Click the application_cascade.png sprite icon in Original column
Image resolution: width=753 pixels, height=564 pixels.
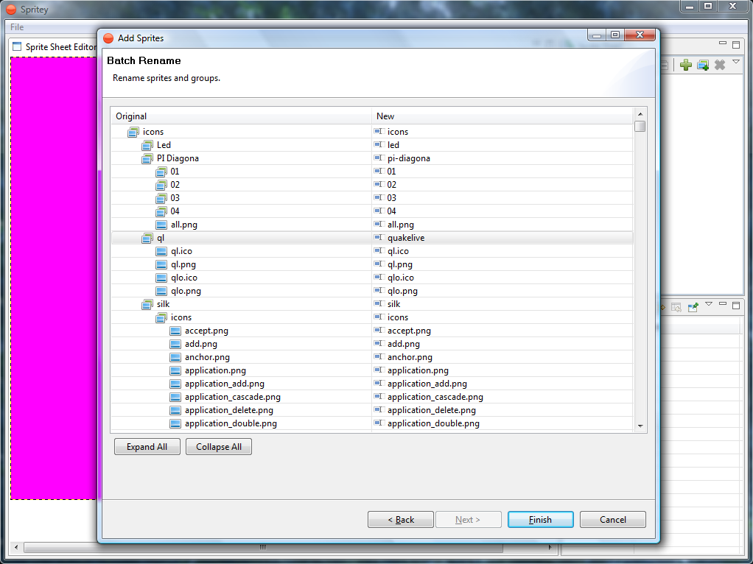click(175, 397)
